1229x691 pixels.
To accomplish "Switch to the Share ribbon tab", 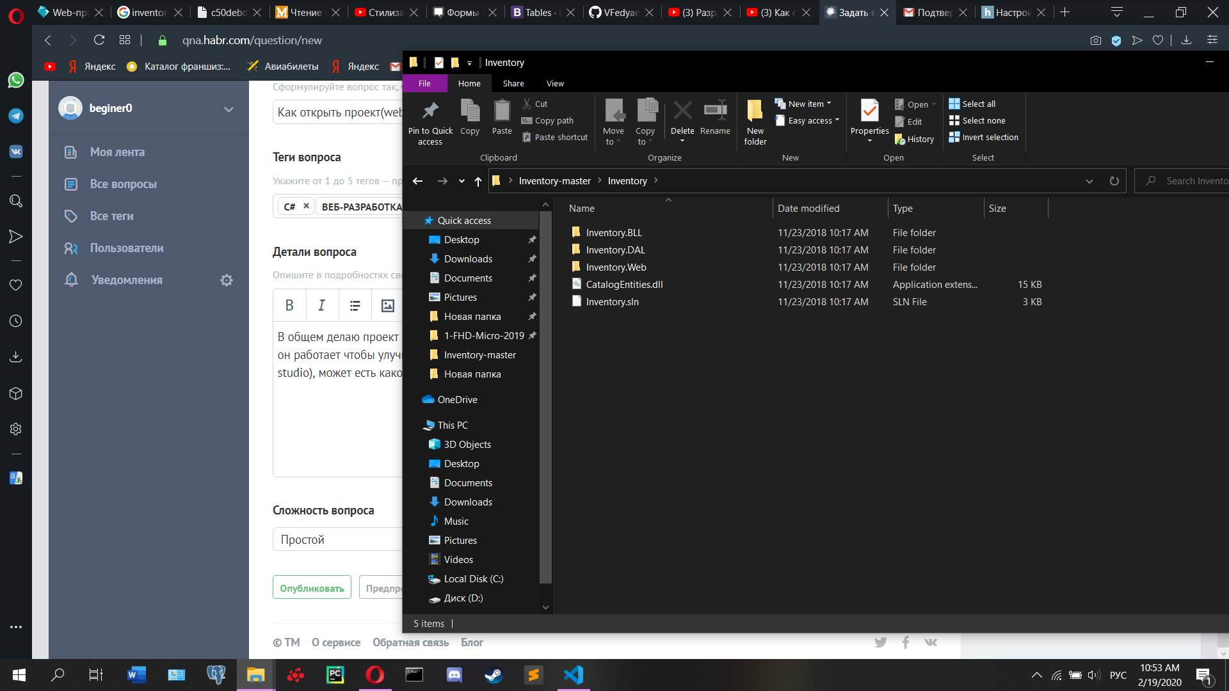I will [x=513, y=83].
